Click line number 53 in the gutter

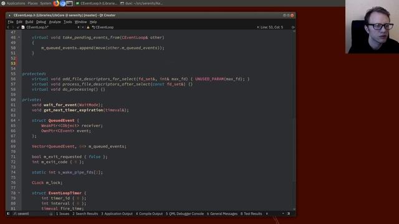point(13,63)
